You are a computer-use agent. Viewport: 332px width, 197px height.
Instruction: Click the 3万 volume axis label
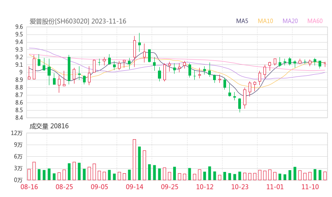tap(18, 168)
